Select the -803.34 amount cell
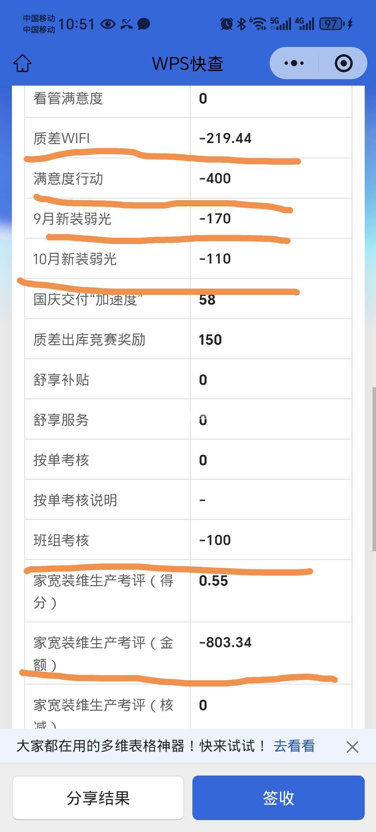This screenshot has height=832, width=376. pyautogui.click(x=225, y=643)
